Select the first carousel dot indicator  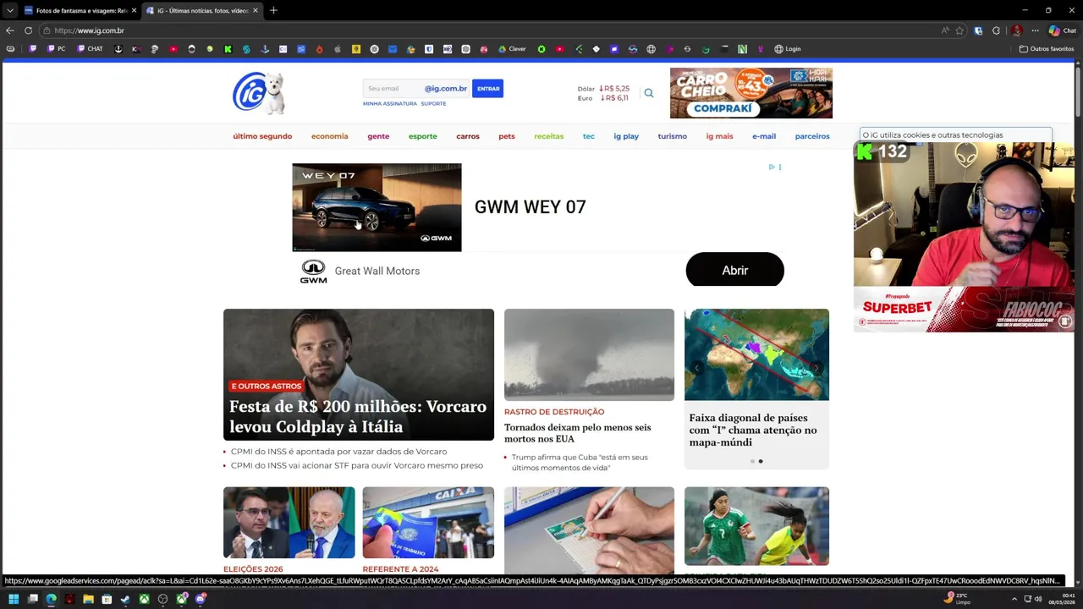[752, 461]
